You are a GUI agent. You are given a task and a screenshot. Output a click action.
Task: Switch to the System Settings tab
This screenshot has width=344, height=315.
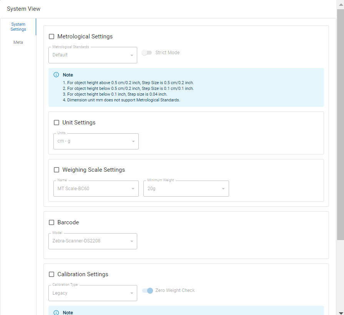pyautogui.click(x=18, y=27)
